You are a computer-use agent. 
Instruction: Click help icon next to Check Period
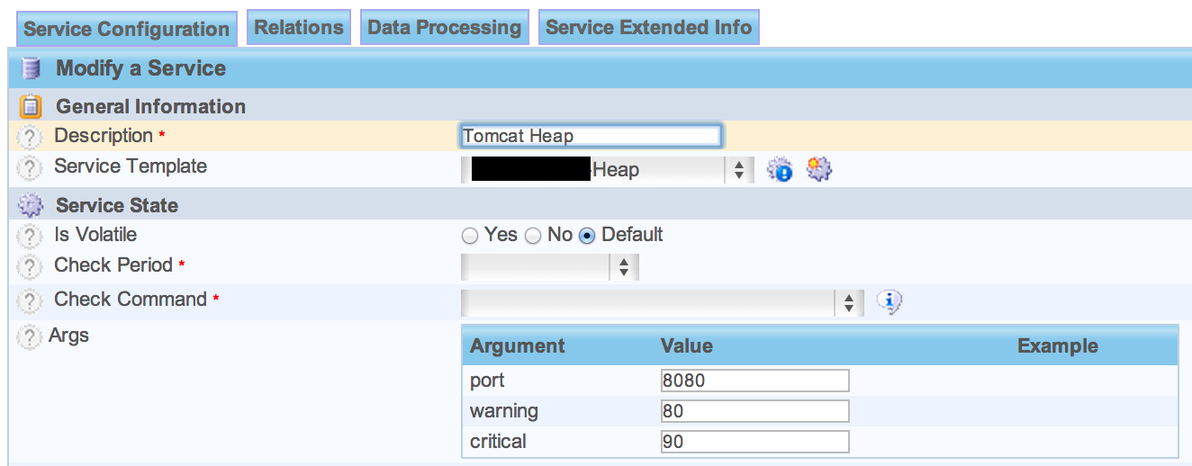tap(31, 267)
